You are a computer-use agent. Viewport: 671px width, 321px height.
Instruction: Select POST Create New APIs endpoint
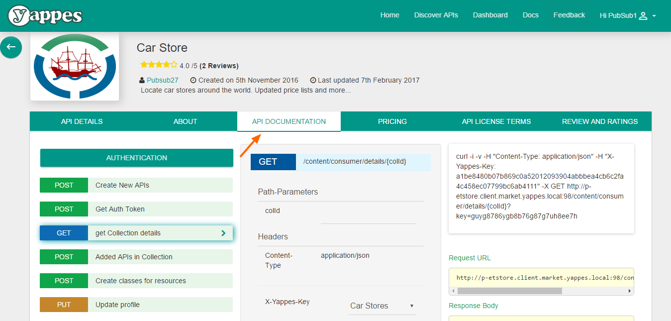(136, 185)
